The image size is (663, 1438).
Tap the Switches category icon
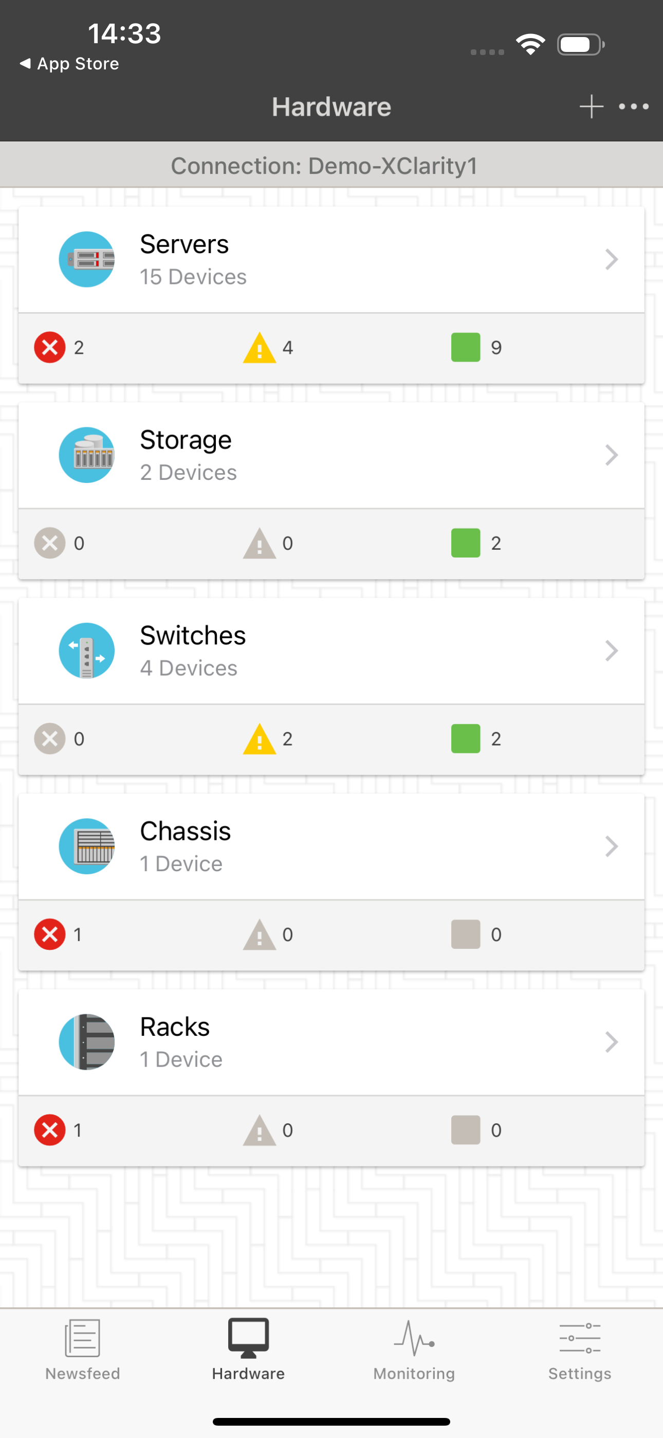coord(86,651)
